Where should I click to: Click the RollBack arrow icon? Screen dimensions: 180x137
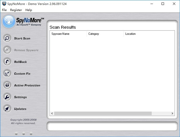click(x=7, y=62)
